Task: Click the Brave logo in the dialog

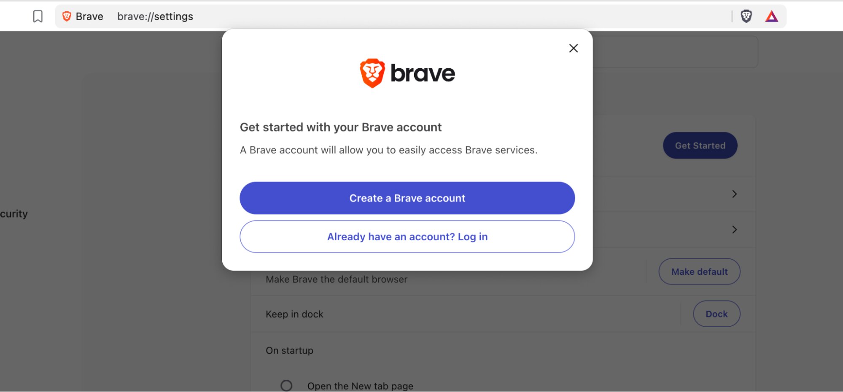Action: tap(407, 73)
